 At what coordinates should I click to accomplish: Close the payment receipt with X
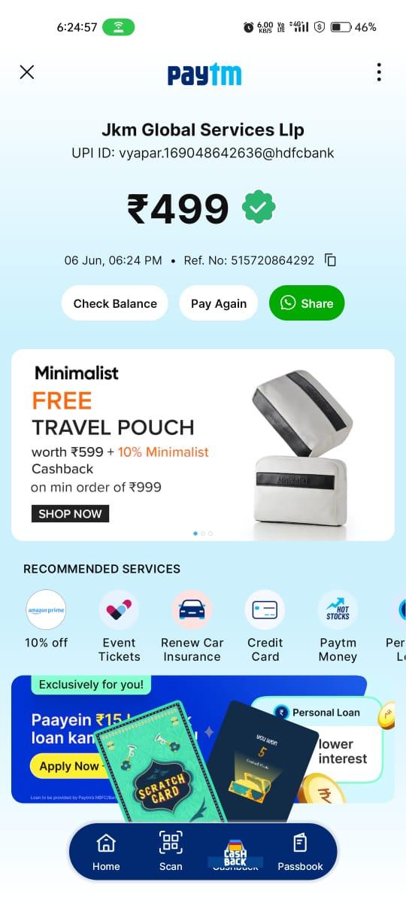pos(27,72)
